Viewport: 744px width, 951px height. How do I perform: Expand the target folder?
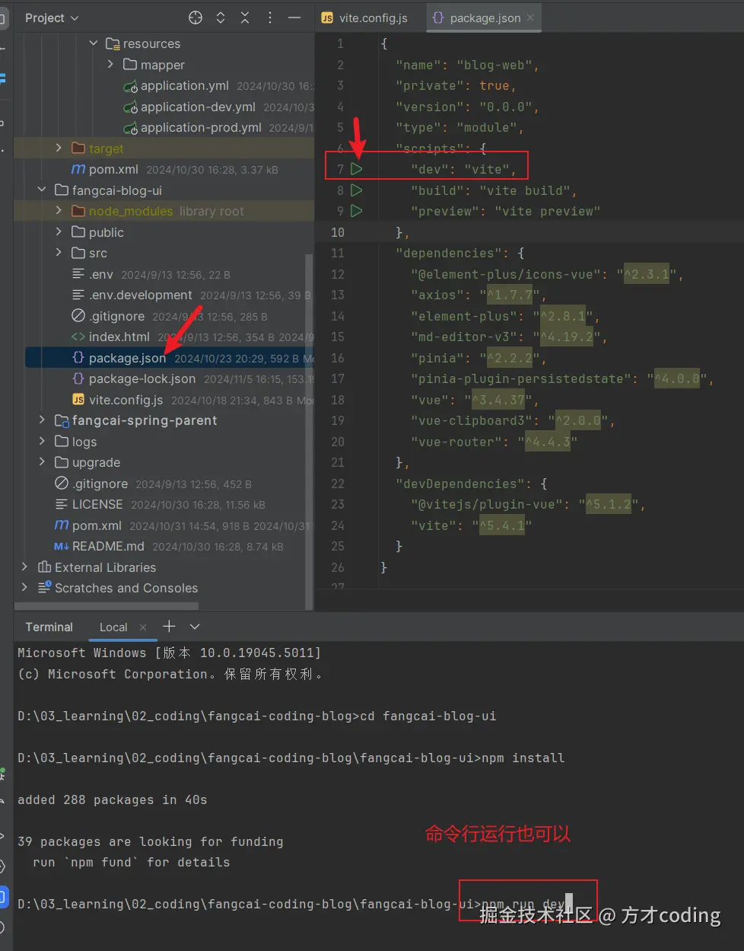[59, 148]
